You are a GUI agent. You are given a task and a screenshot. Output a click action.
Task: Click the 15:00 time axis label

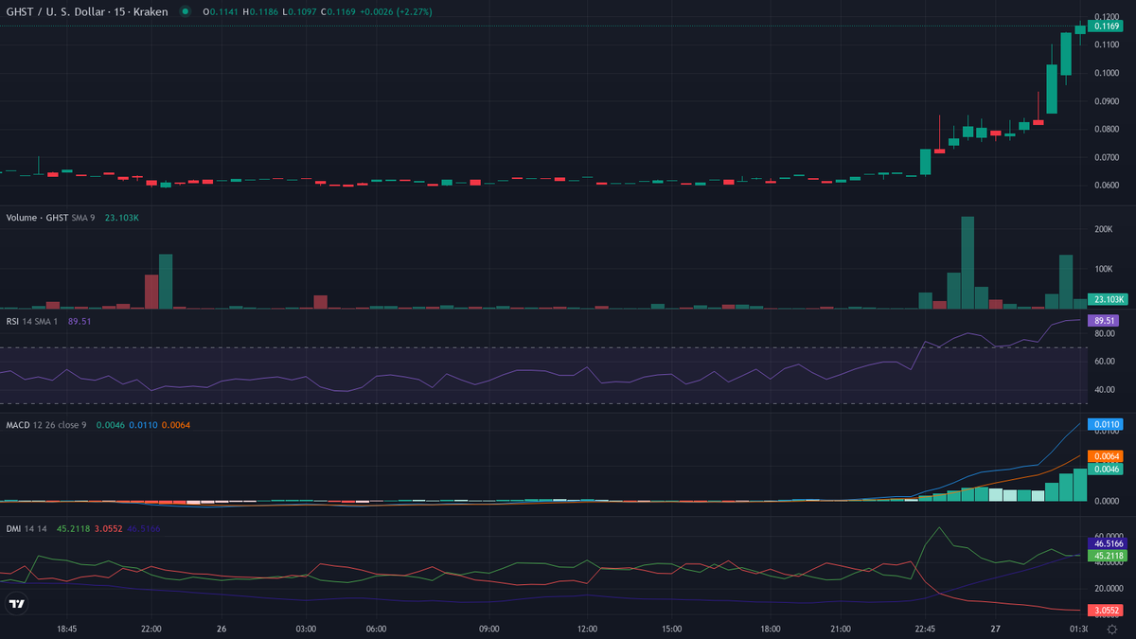[672, 628]
